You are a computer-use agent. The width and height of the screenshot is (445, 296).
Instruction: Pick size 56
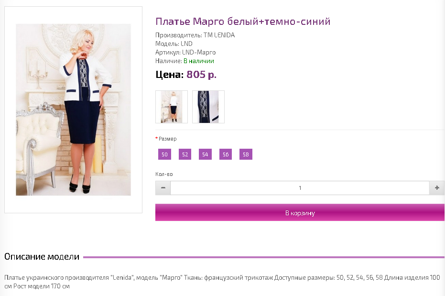click(x=226, y=154)
